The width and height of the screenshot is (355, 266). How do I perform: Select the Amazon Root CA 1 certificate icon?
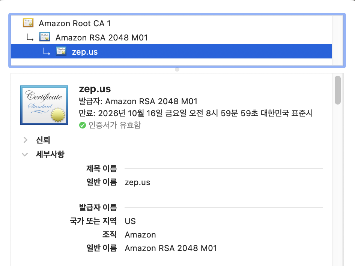[x=28, y=23]
